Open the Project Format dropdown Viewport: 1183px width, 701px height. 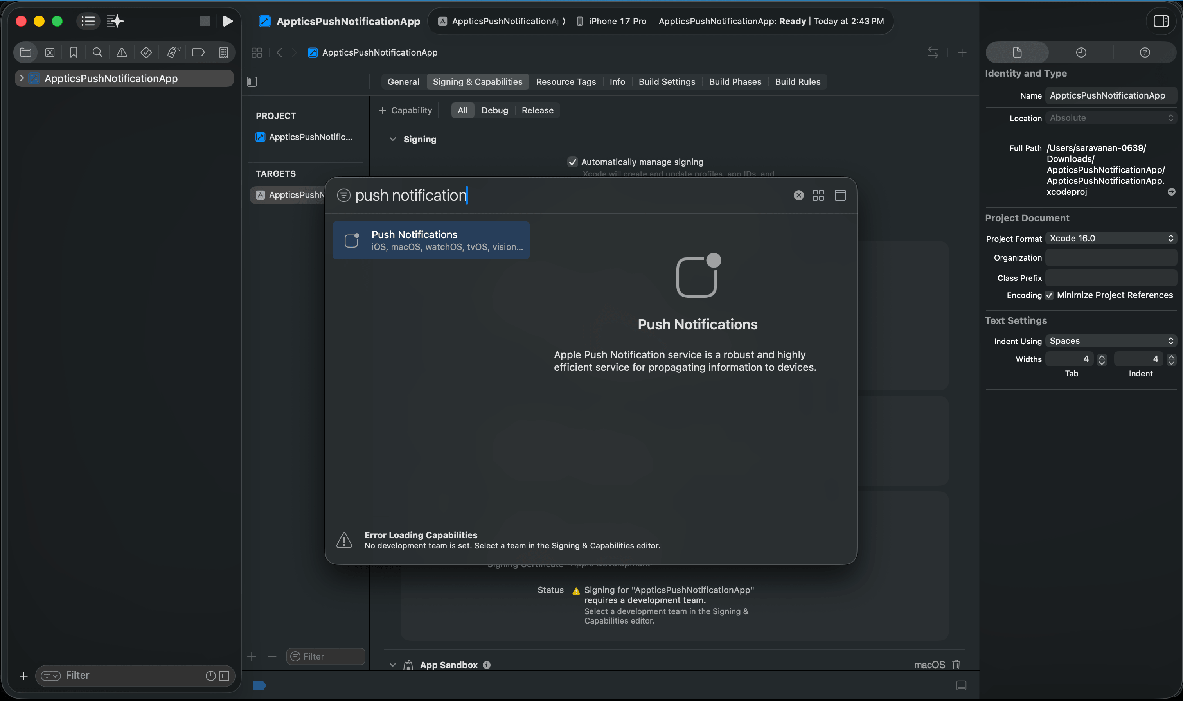pyautogui.click(x=1110, y=238)
